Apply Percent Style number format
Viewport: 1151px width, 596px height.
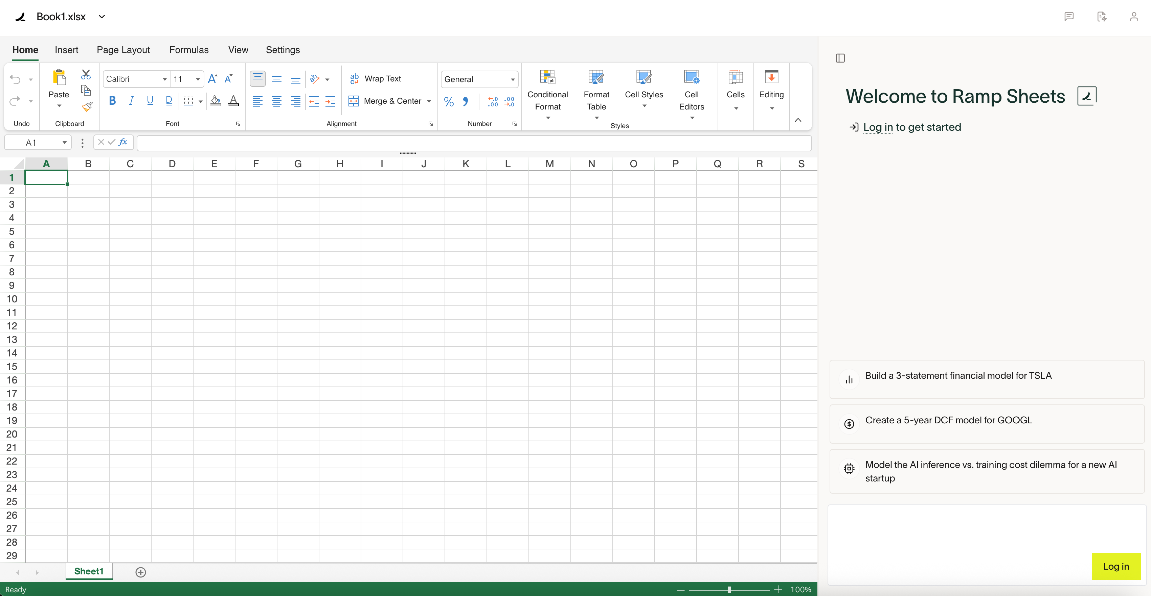(x=449, y=102)
